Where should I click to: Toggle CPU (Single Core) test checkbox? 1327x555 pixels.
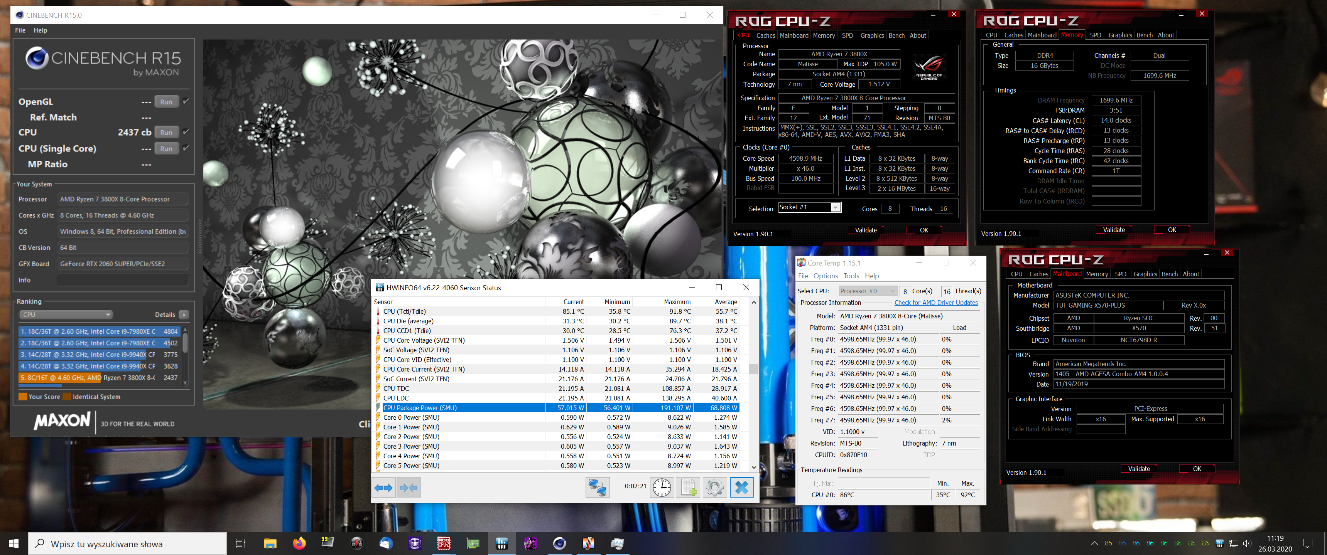click(x=186, y=148)
